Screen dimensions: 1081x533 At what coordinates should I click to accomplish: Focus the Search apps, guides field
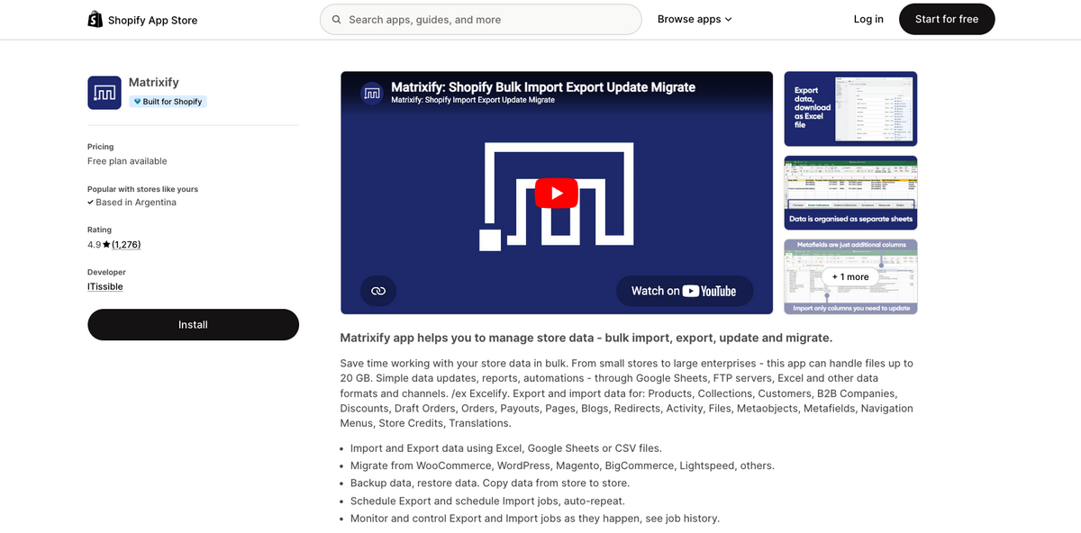(481, 19)
